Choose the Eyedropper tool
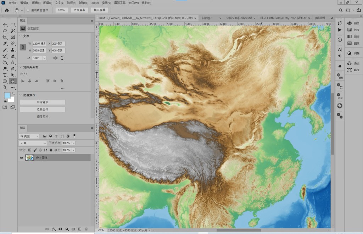Viewport: 363px width, 234px height. coord(5,44)
